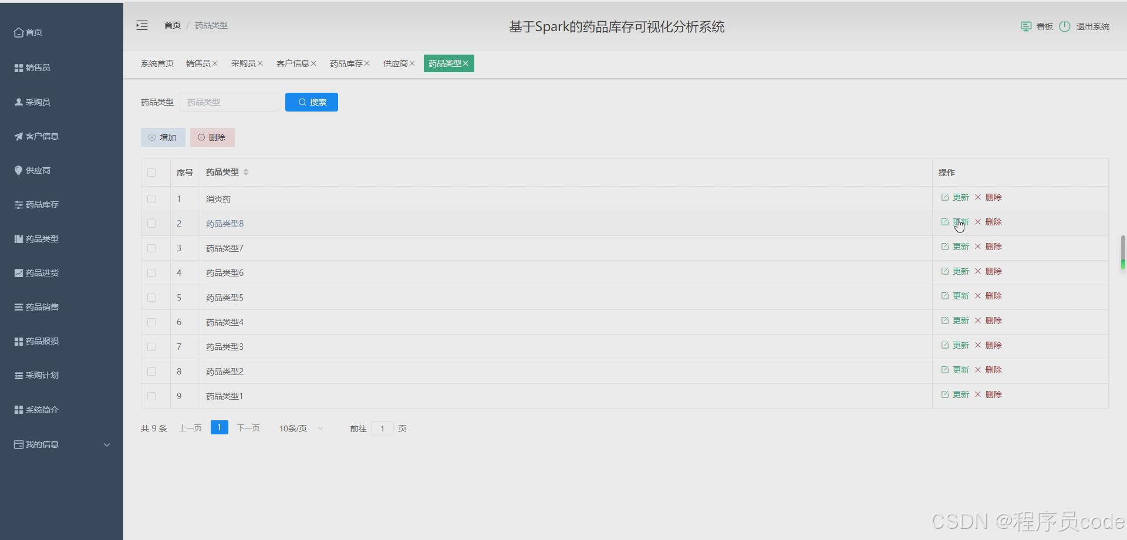Check the 消炎药 row checkbox
The width and height of the screenshot is (1127, 540).
point(151,199)
